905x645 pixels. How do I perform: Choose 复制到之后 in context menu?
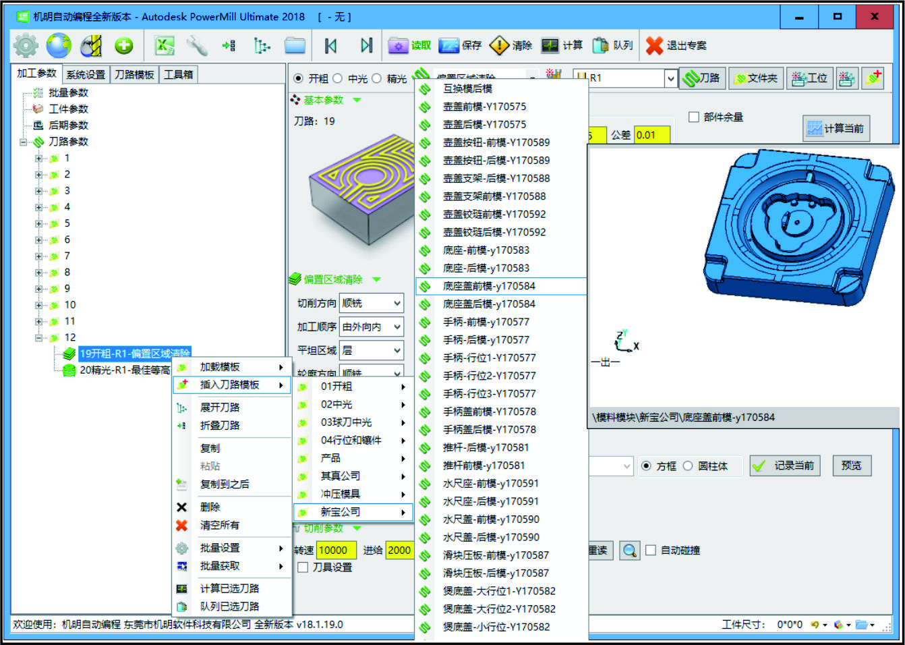click(x=232, y=484)
